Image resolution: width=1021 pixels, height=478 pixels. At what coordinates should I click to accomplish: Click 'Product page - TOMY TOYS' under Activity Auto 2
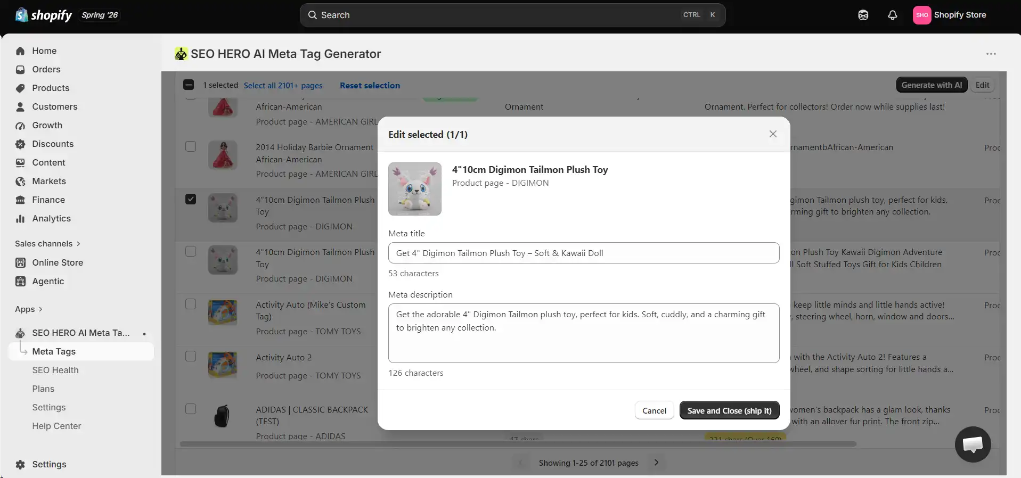tap(308, 376)
